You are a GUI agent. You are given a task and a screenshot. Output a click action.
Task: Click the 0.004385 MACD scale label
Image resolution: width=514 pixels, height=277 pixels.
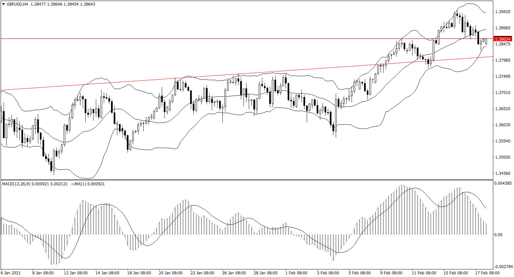pyautogui.click(x=504, y=183)
